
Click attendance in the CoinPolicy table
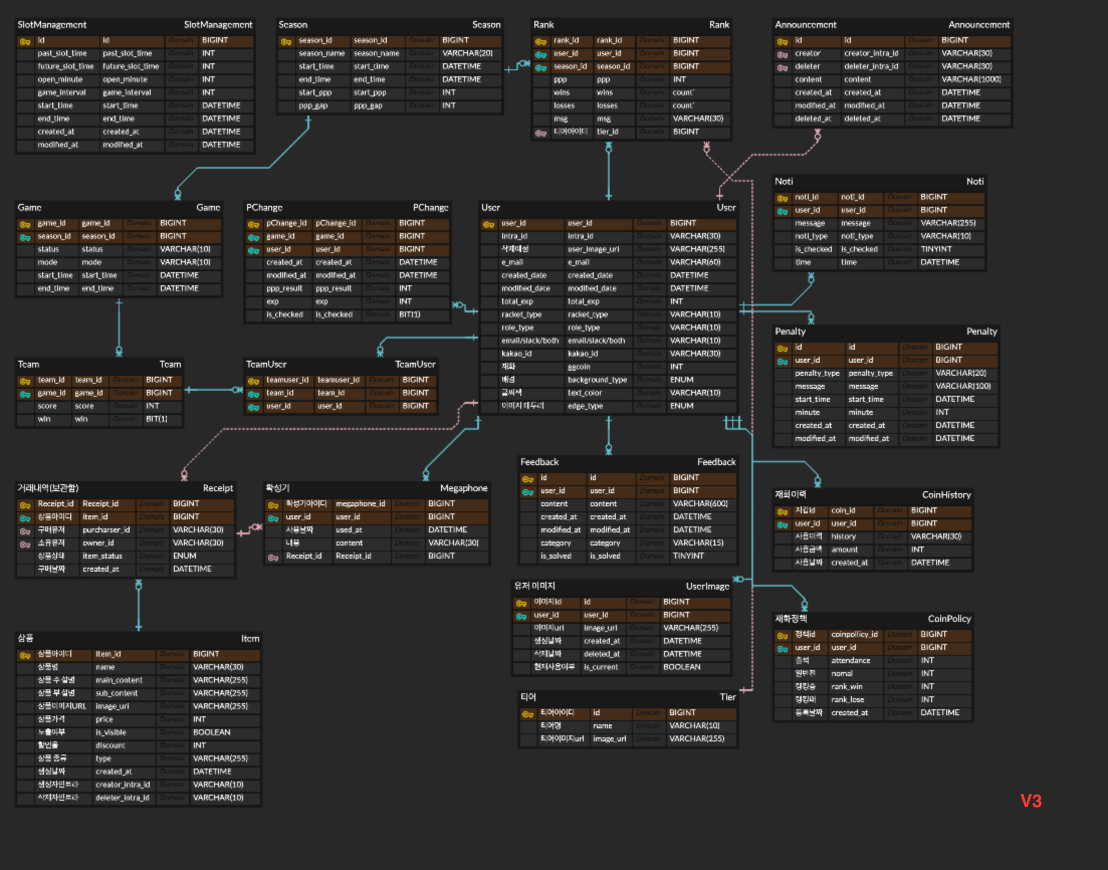pos(850,661)
